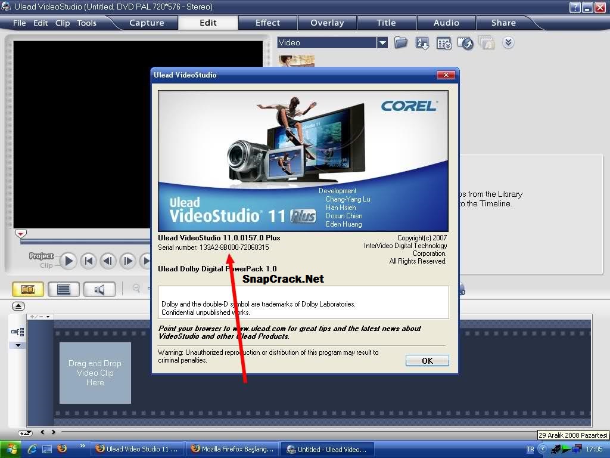Click the zoom out magnifier icon
The height and width of the screenshot is (458, 610).
pyautogui.click(x=136, y=288)
